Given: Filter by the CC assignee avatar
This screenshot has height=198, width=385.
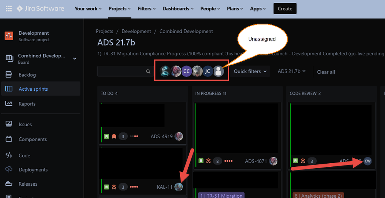Looking at the screenshot, I should click(187, 71).
